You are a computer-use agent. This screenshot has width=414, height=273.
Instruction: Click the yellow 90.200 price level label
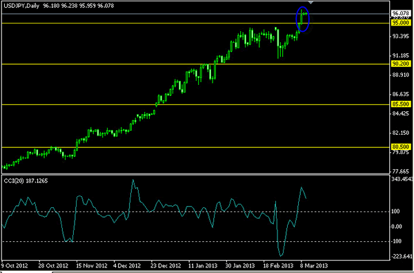coord(400,64)
